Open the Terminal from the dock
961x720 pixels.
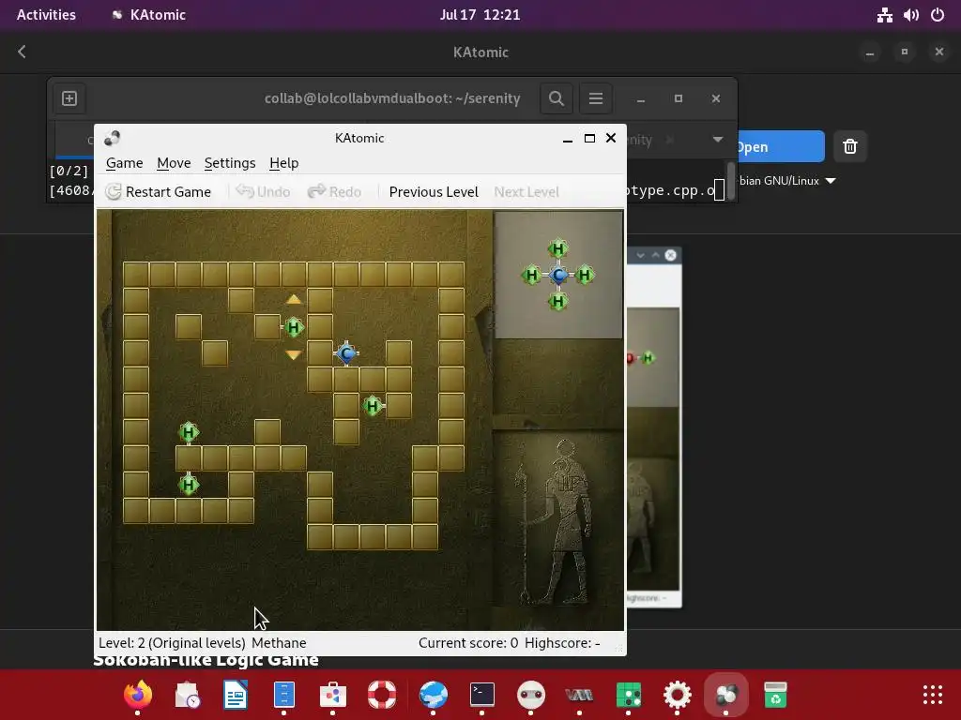coord(482,695)
